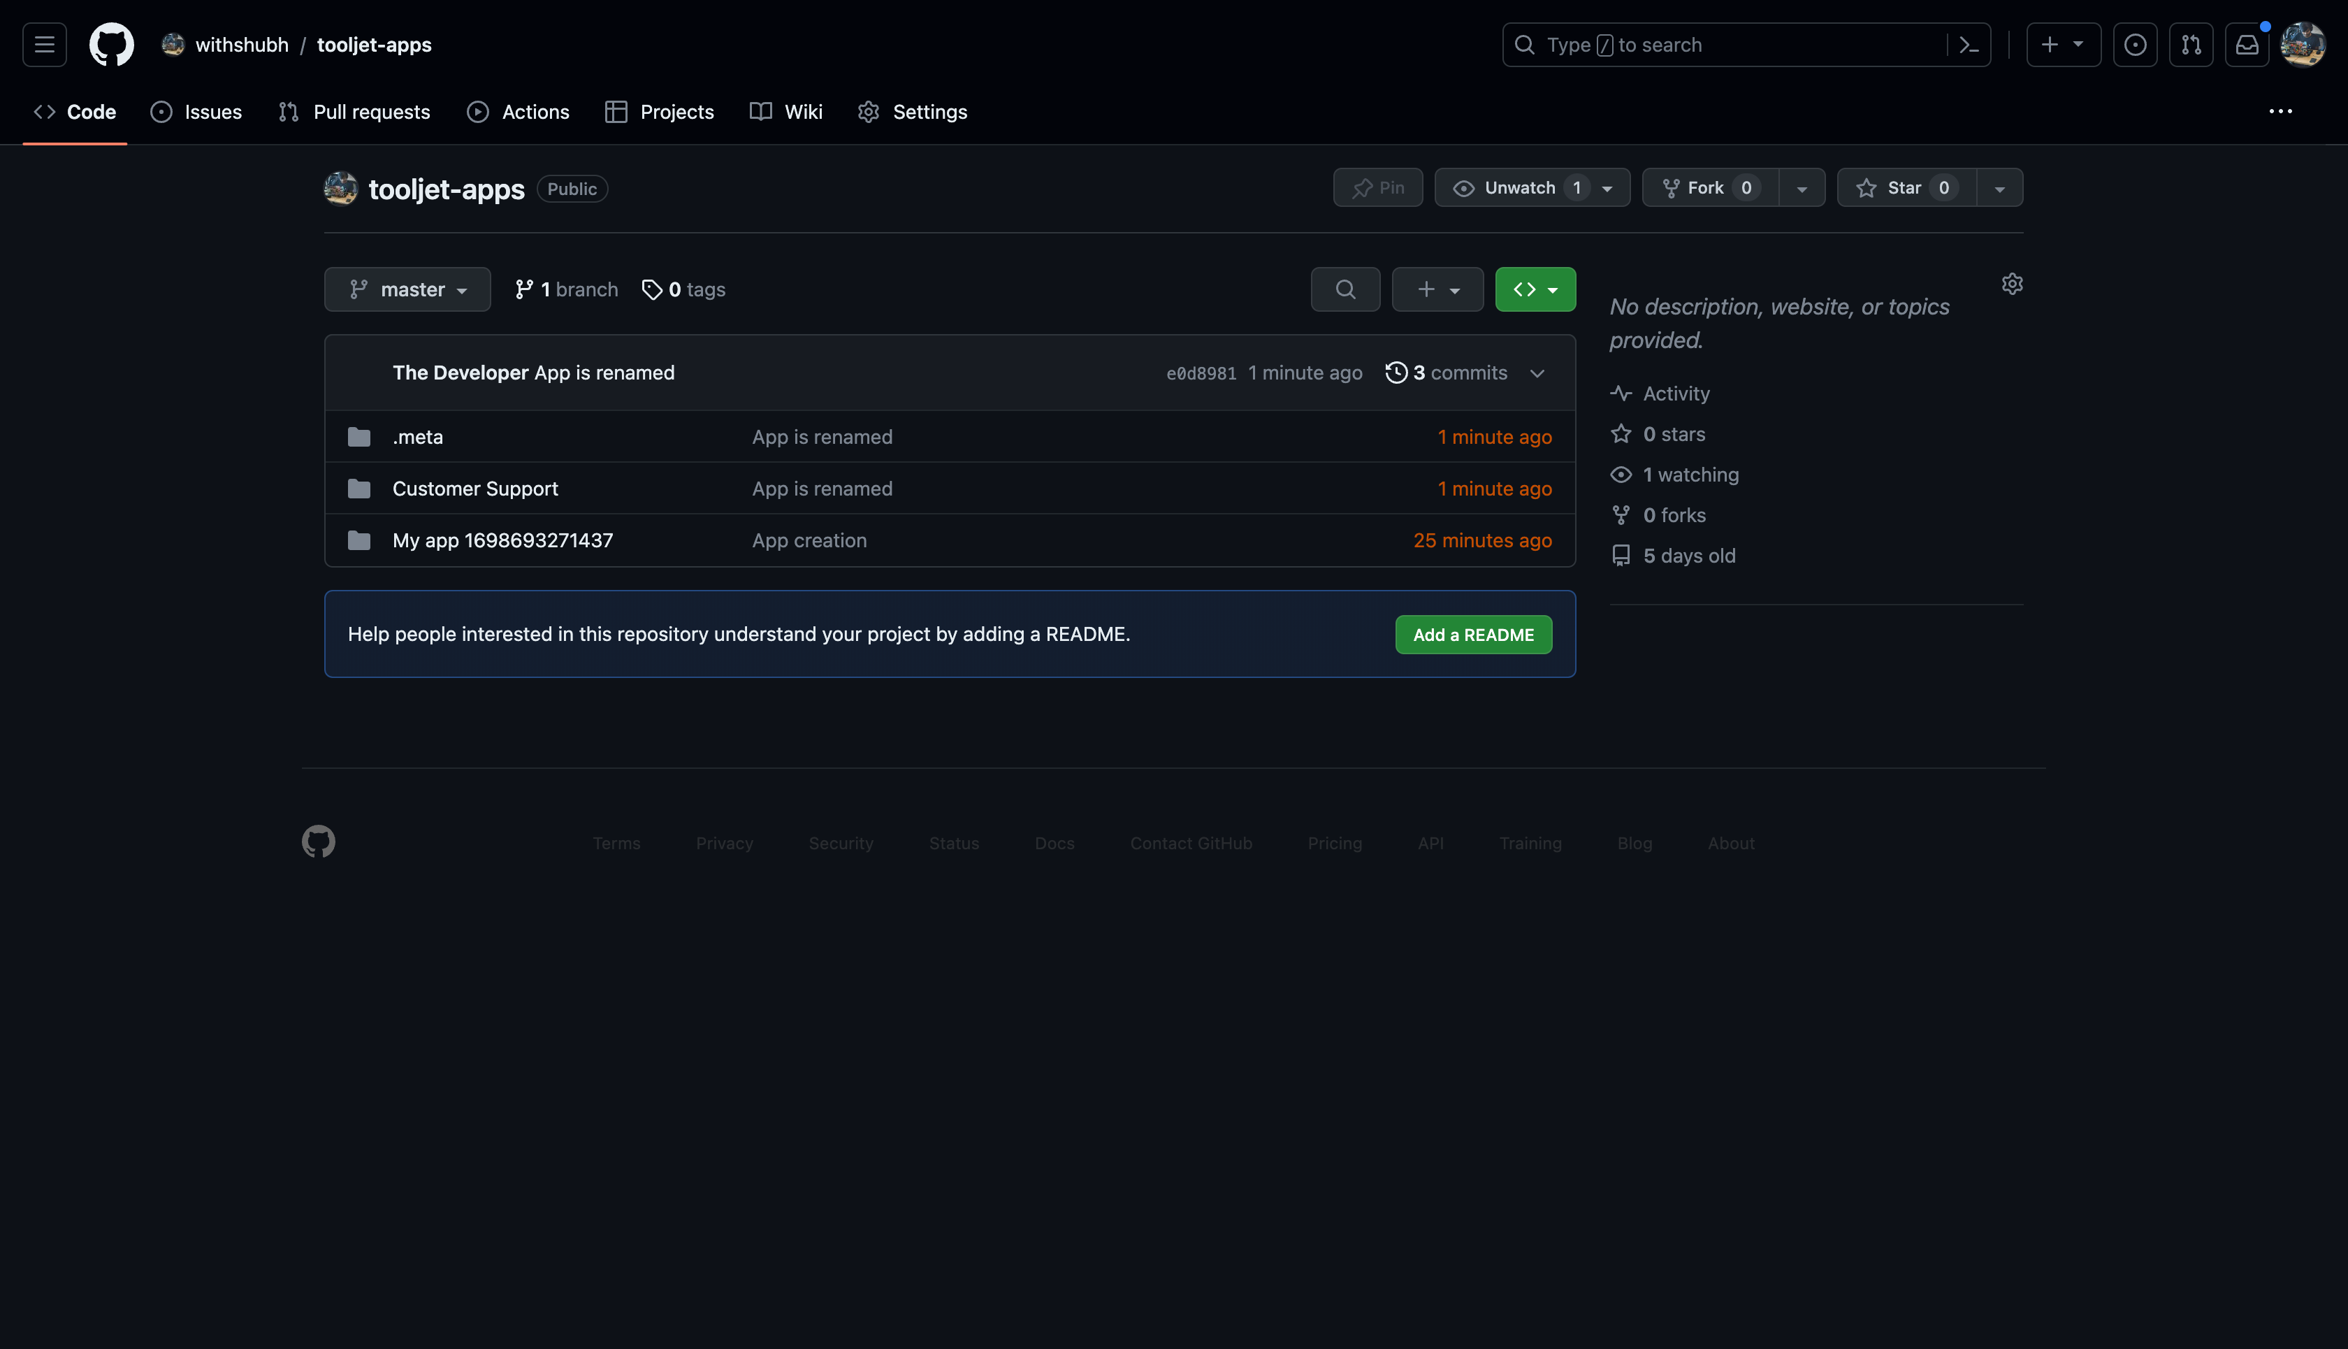
Task: Open the issues icon in header
Action: [2135, 45]
